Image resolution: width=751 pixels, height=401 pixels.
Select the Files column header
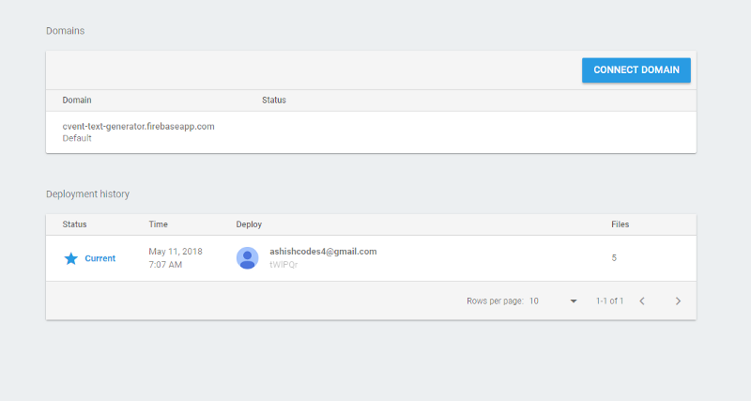pos(621,224)
